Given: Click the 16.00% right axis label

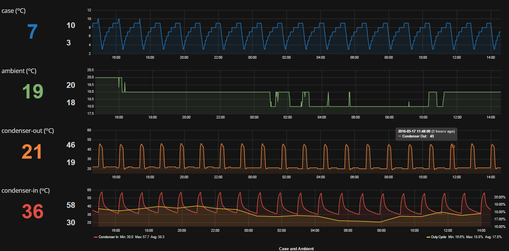Looking at the screenshot, I should 499,226.
